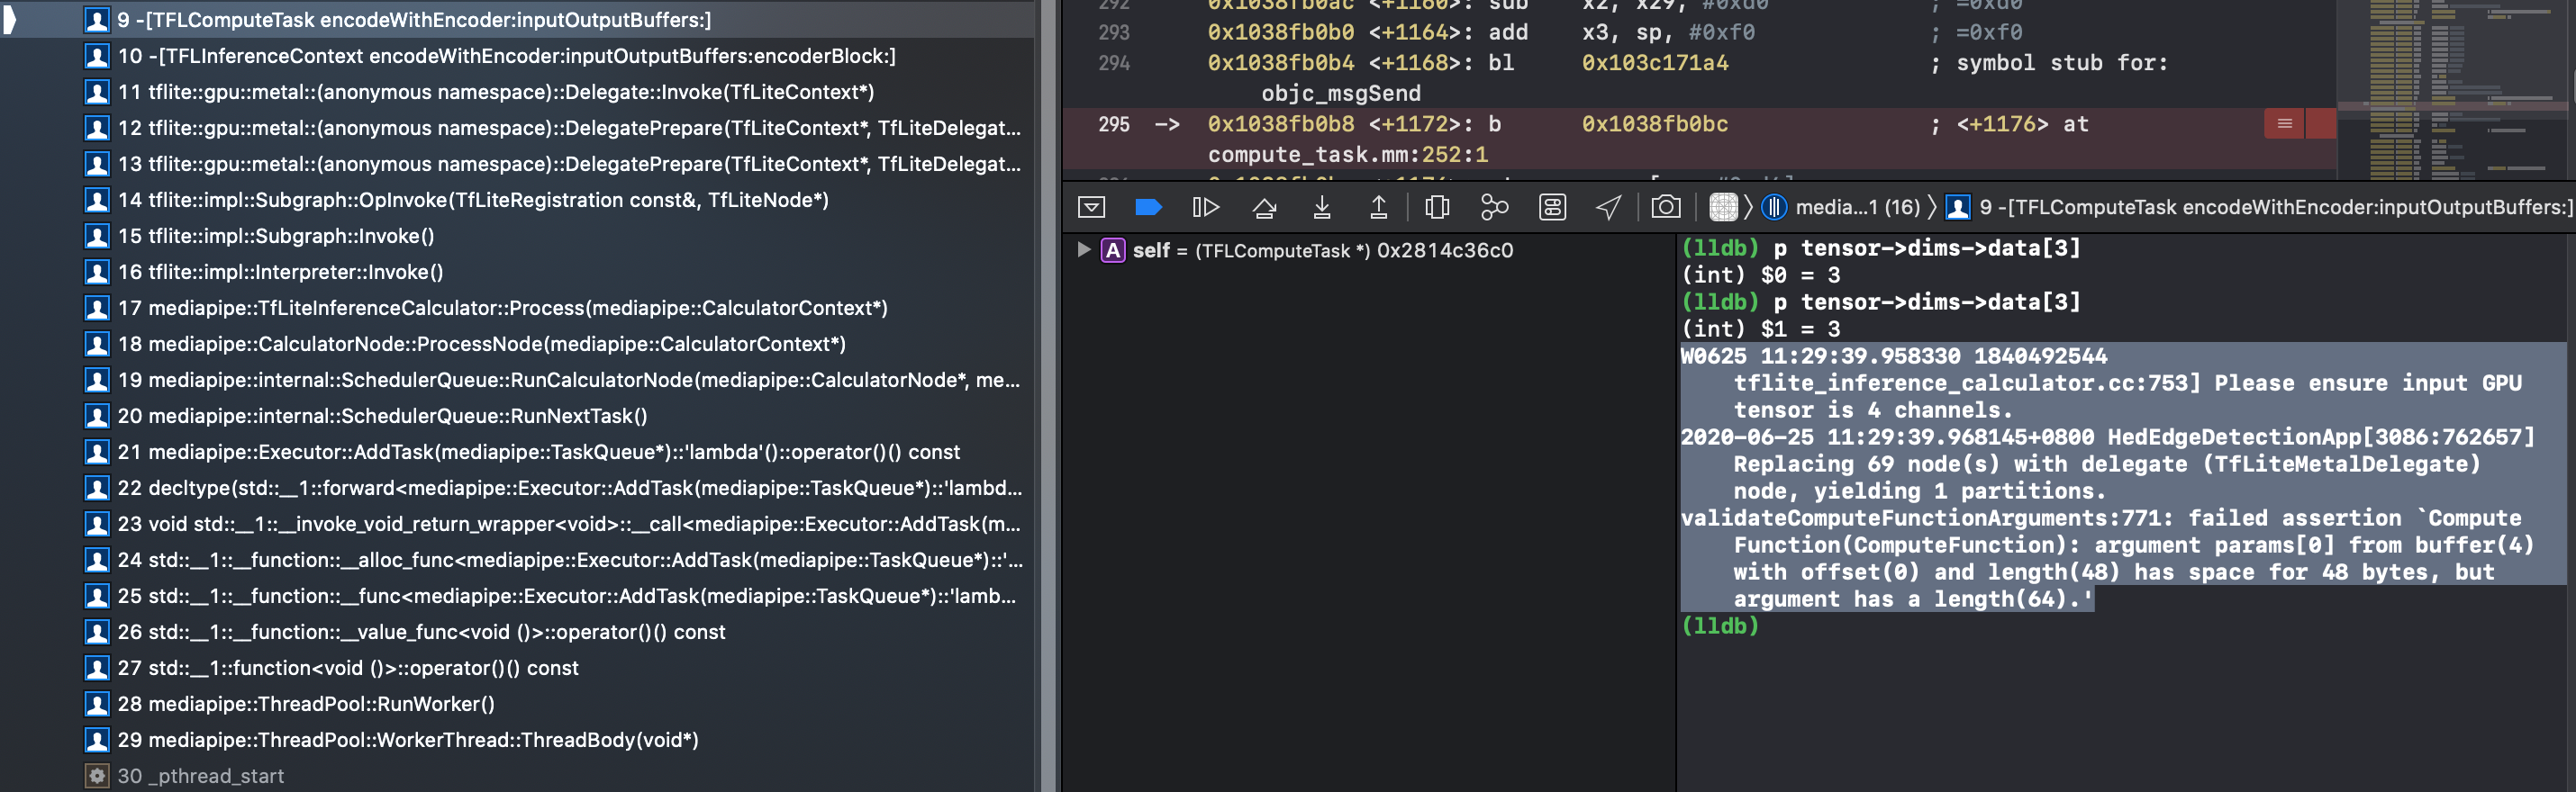Image resolution: width=2576 pixels, height=792 pixels.
Task: Select frame 17 TfLiteInferenceCalculator::Process
Action: [518, 308]
